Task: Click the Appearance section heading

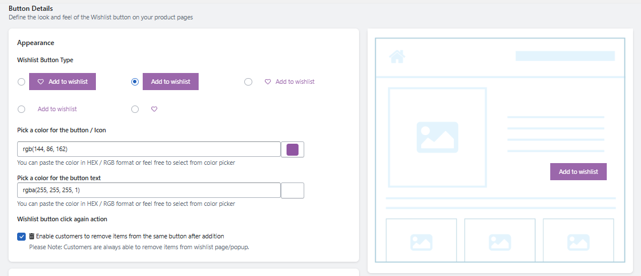Action: pyautogui.click(x=35, y=42)
